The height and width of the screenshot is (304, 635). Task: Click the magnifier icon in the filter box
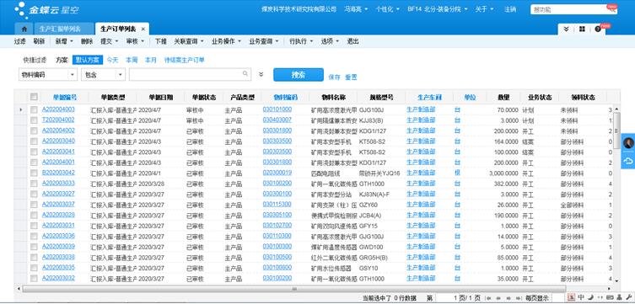coord(245,74)
